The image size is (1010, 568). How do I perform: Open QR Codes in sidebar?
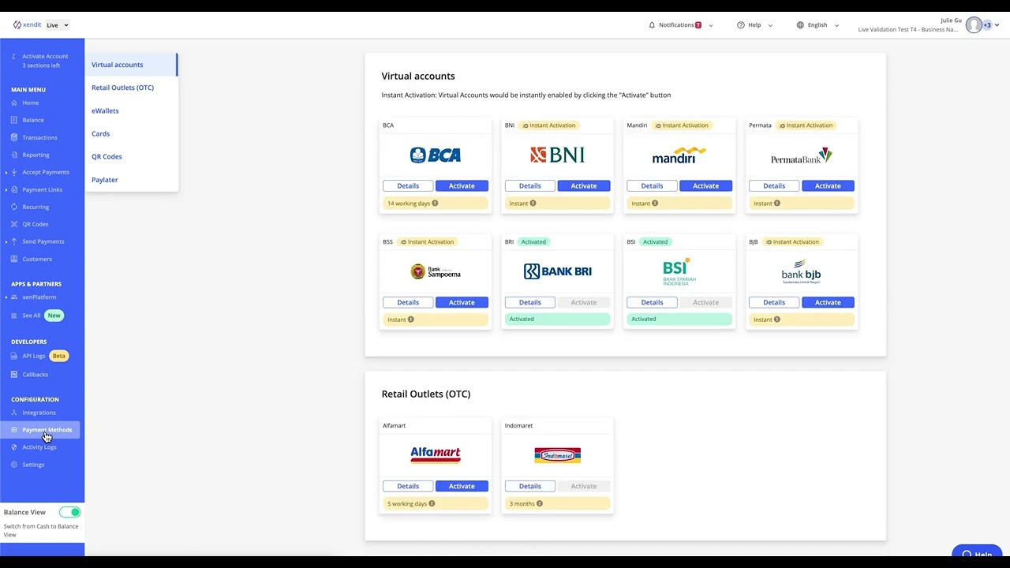pos(35,224)
